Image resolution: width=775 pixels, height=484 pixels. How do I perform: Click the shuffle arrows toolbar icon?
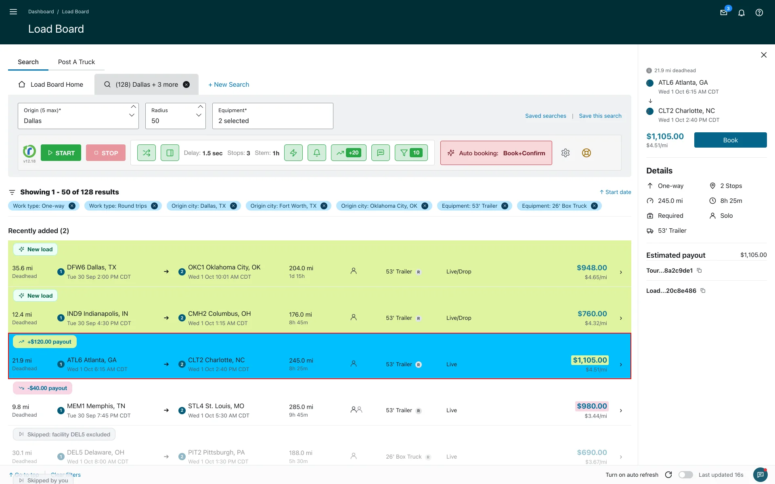tap(147, 153)
